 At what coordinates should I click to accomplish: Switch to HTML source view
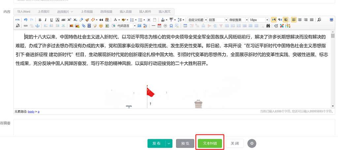coord(17,20)
